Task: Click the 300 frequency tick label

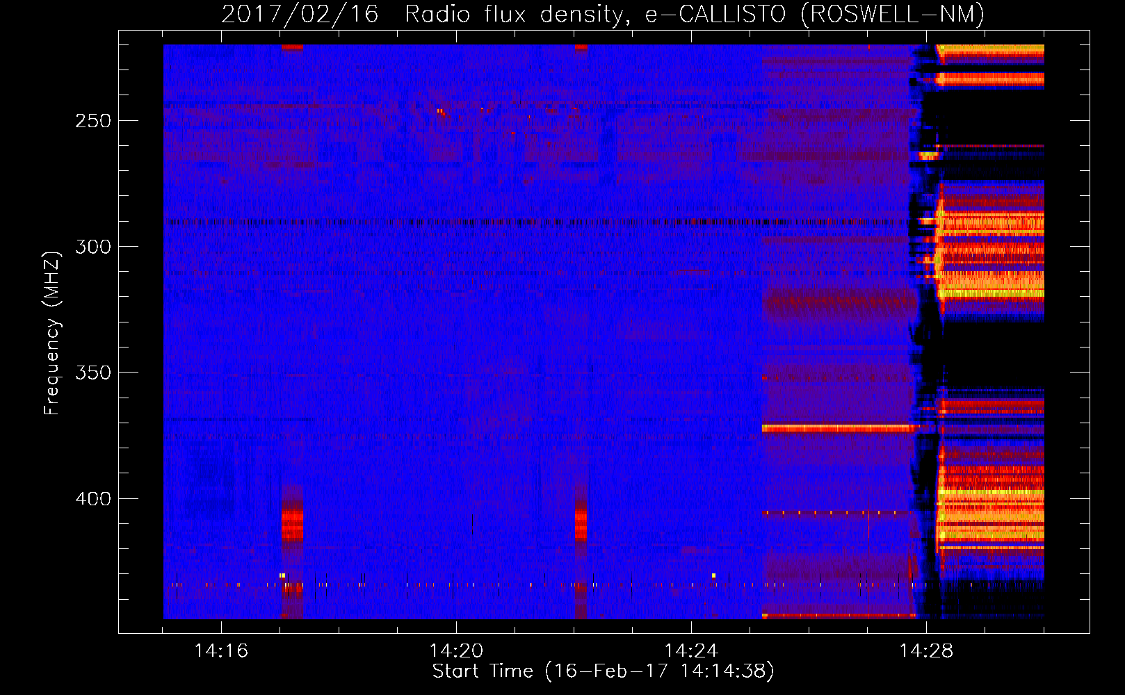Action: coord(93,247)
